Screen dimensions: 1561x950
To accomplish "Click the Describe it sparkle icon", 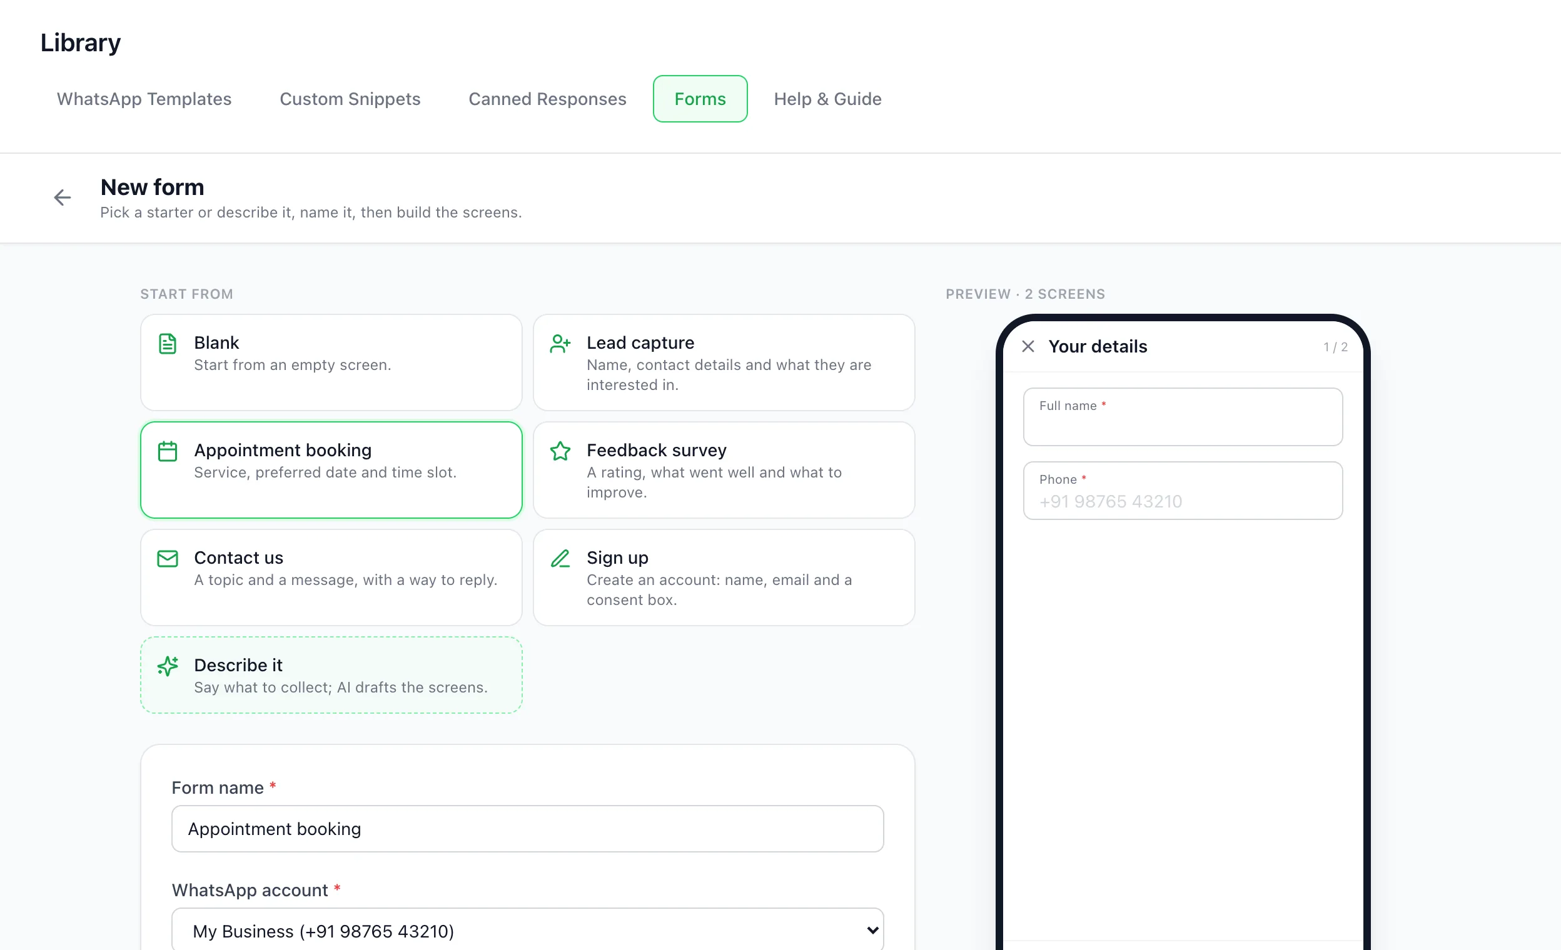I will coord(167,666).
